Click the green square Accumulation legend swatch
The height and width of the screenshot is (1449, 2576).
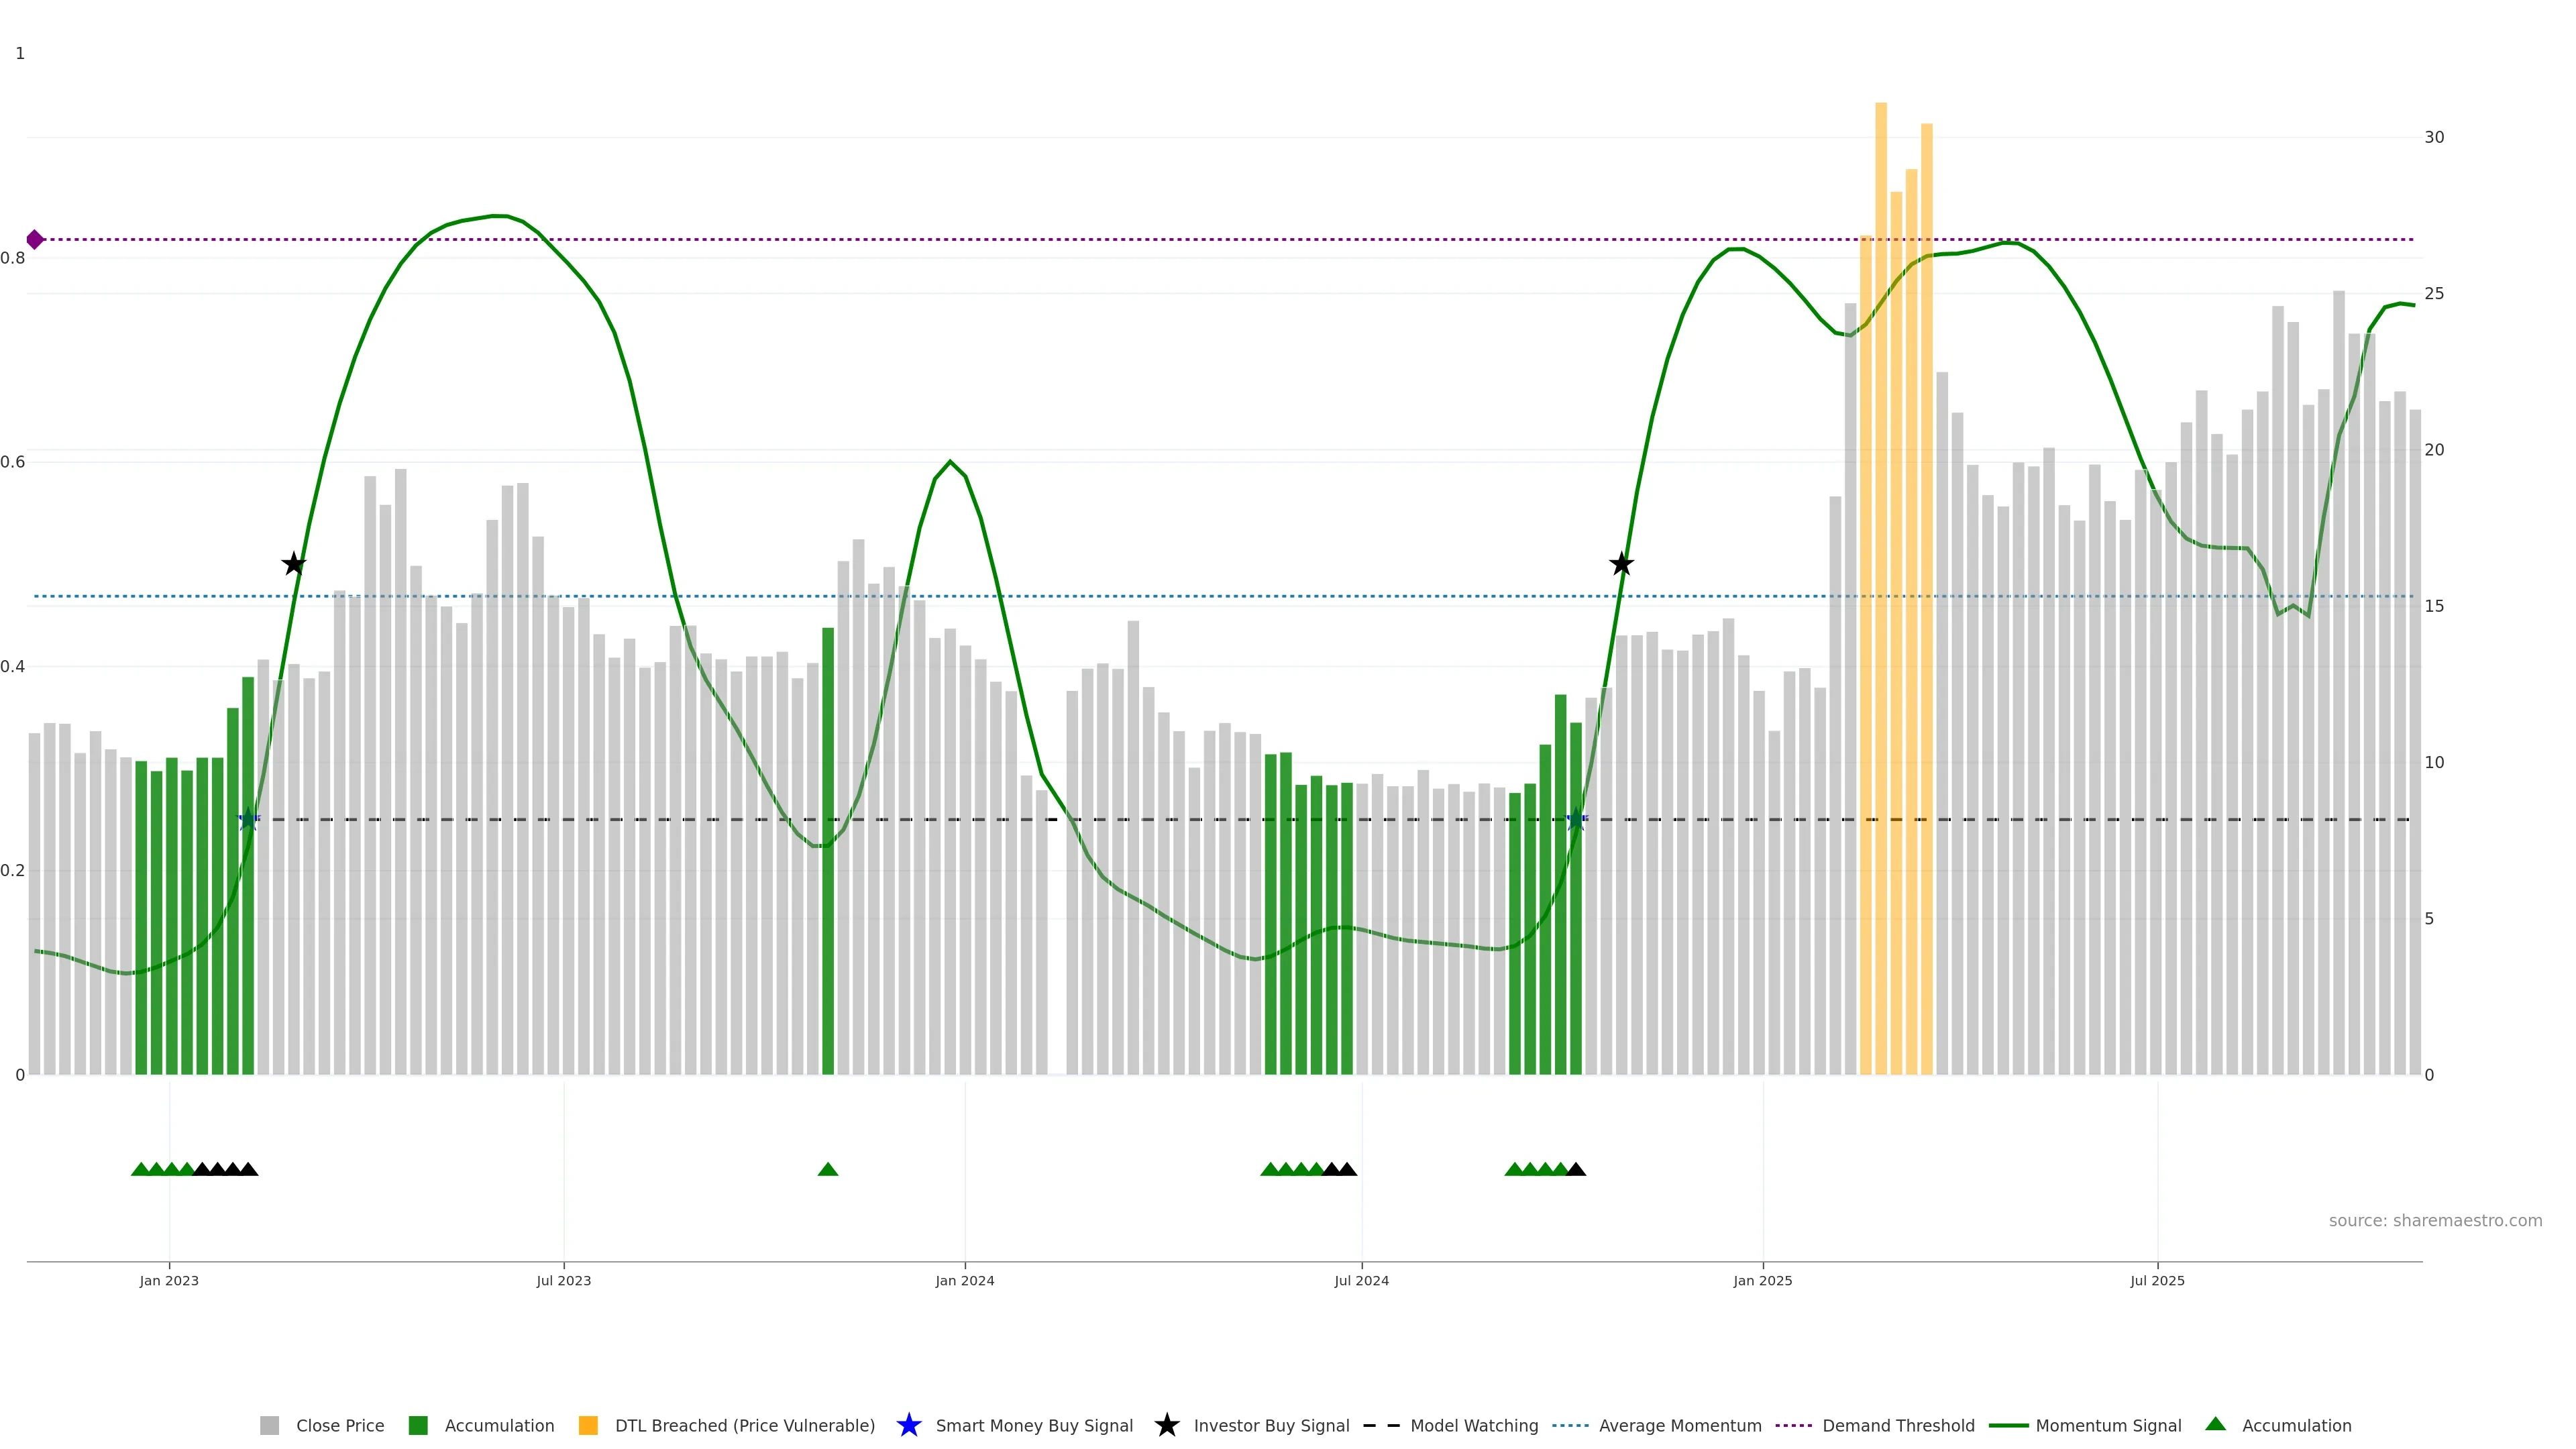418,1425
